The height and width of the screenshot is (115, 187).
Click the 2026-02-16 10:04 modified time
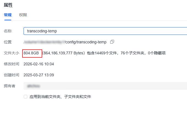point(39,64)
